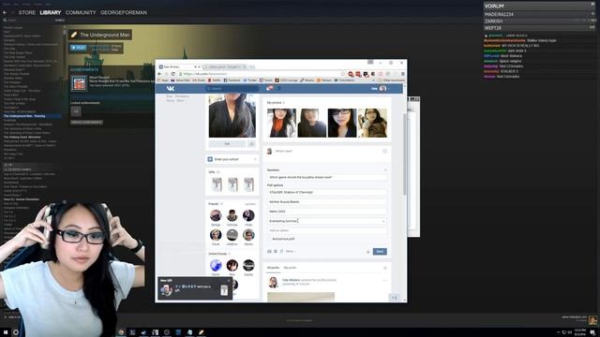Select The Walking Dead in Steam library list
Viewport: 600px width, 337px height.
click(x=22, y=137)
